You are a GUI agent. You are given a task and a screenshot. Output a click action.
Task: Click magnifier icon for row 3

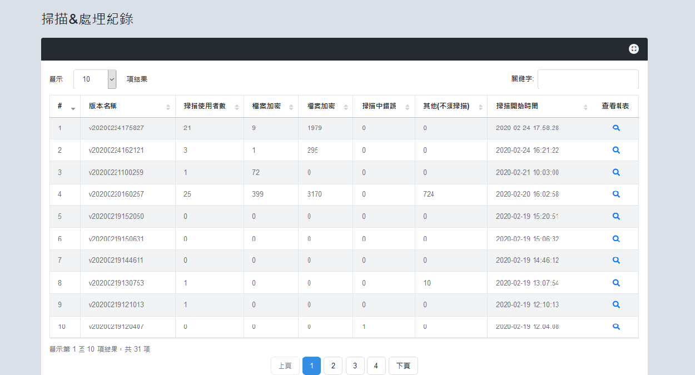pos(615,172)
